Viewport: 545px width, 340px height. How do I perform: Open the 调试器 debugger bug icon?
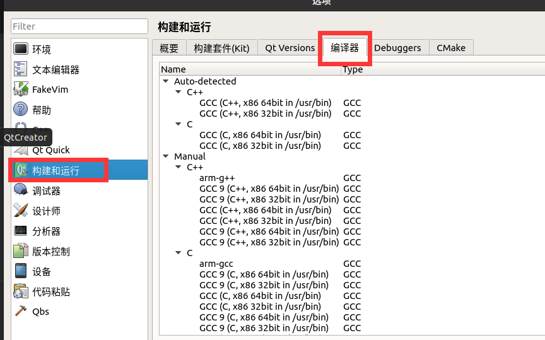click(21, 190)
